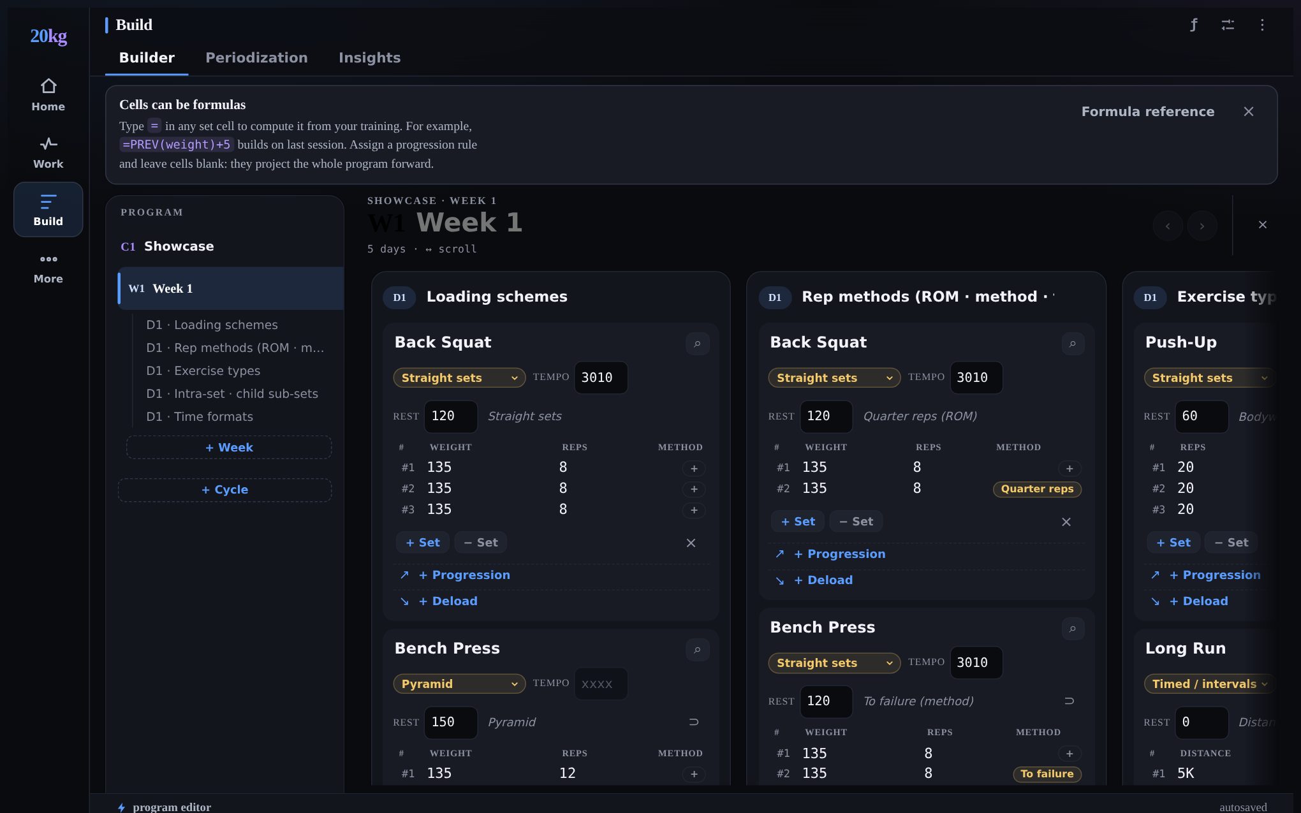Search exercise for Loading schemes Bench Press
This screenshot has height=813, width=1301.
coord(698,650)
